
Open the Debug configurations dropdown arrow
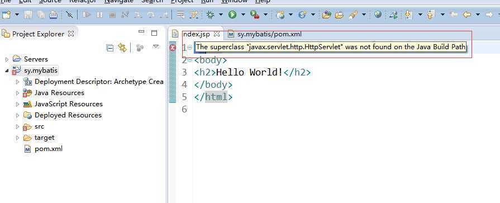coord(221,15)
